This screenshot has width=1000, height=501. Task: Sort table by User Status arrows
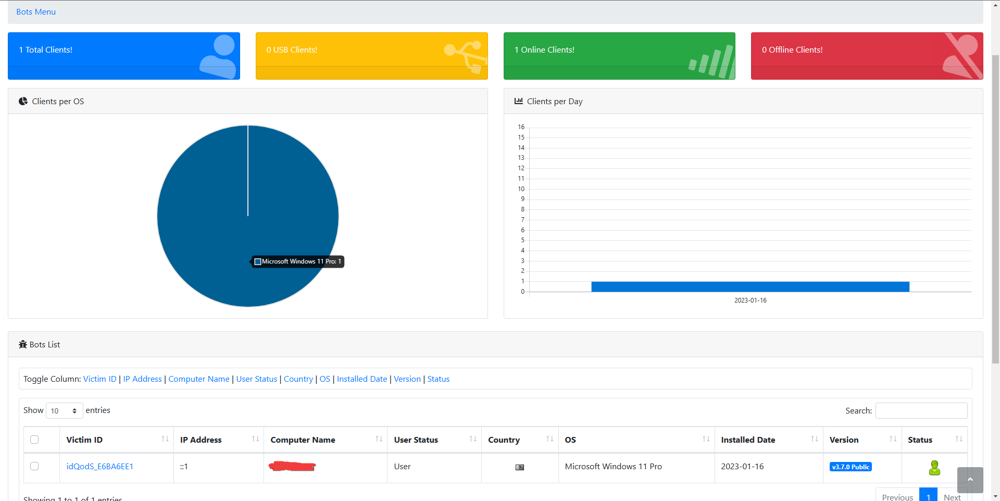click(473, 439)
